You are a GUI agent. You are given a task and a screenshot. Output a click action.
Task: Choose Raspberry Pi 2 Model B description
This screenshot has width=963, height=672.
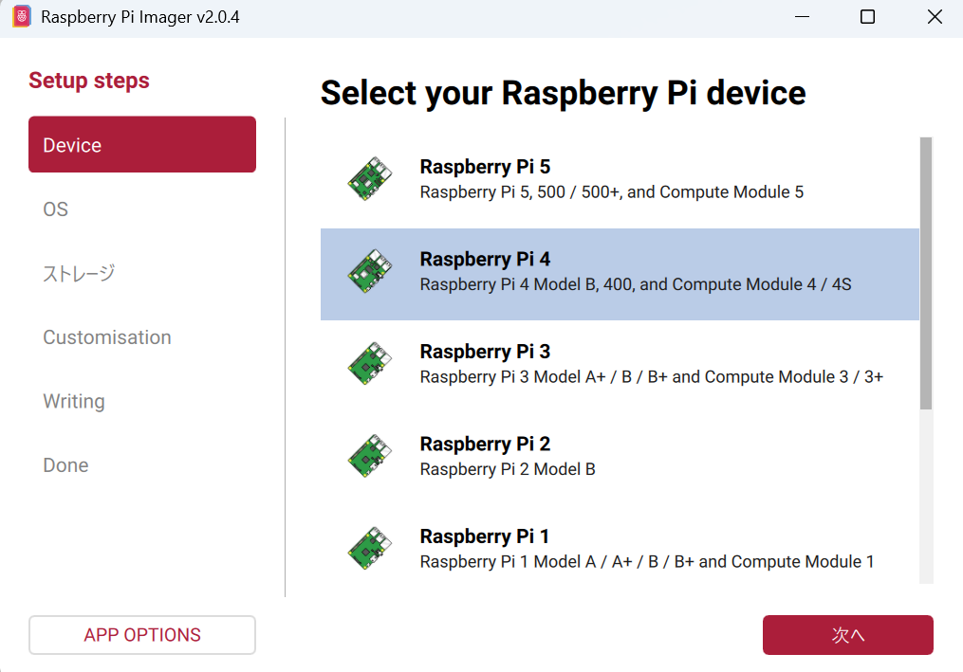(508, 469)
